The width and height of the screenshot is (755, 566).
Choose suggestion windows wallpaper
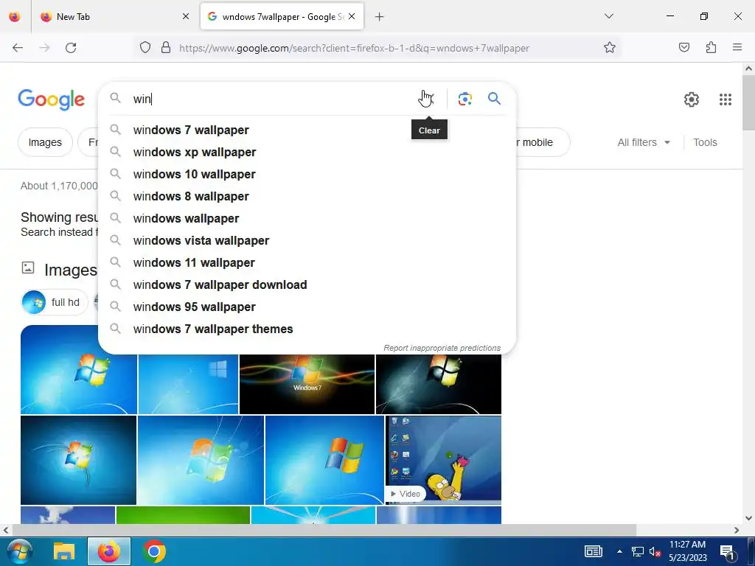coord(307,218)
